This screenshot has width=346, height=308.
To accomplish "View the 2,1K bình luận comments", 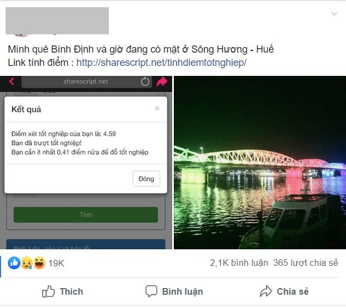I will point(239,263).
